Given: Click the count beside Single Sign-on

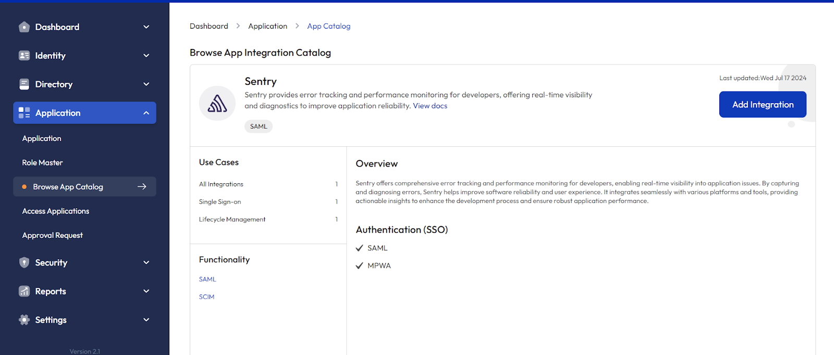Looking at the screenshot, I should click(337, 202).
